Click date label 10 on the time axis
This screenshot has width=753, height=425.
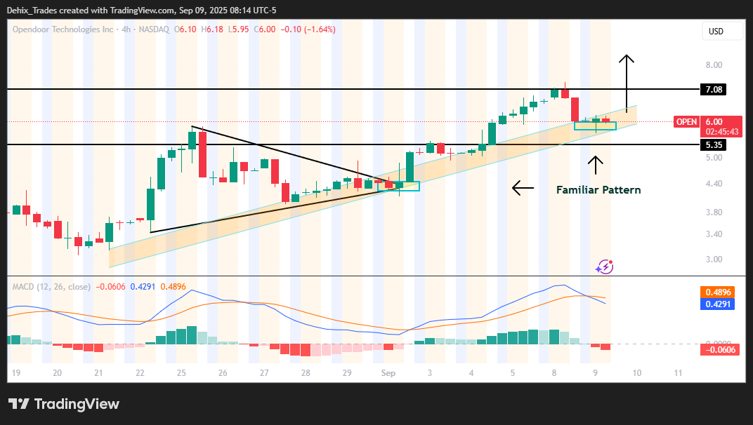[x=637, y=372]
